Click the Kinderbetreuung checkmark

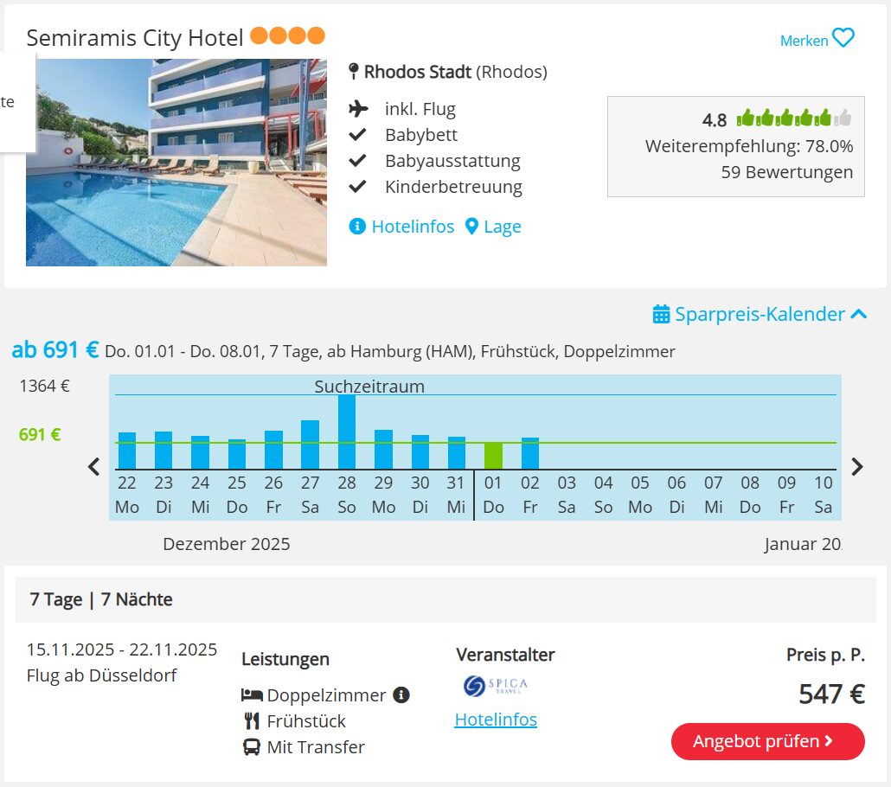click(x=357, y=187)
